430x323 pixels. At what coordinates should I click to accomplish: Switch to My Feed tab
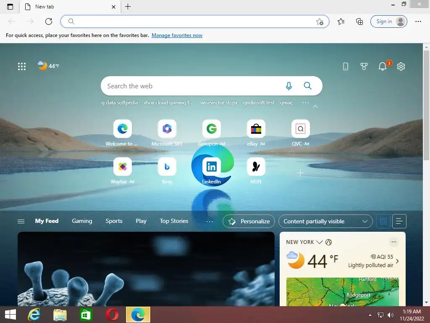tap(47, 221)
